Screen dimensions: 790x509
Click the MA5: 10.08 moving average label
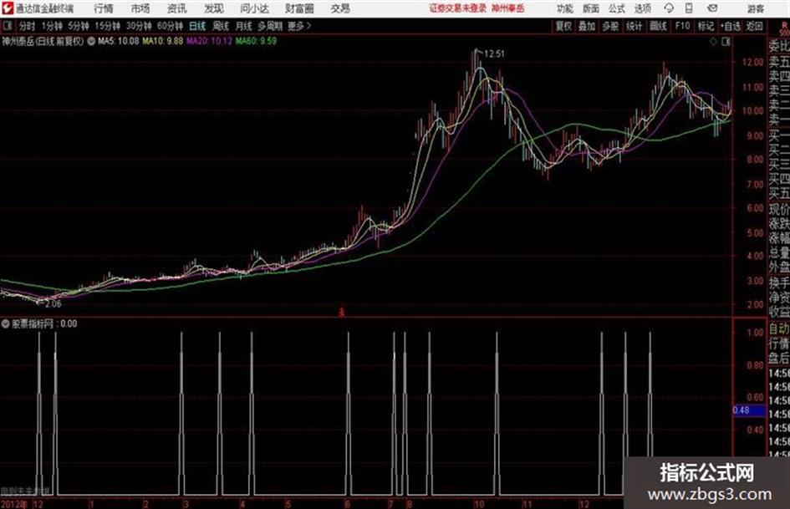[x=119, y=41]
